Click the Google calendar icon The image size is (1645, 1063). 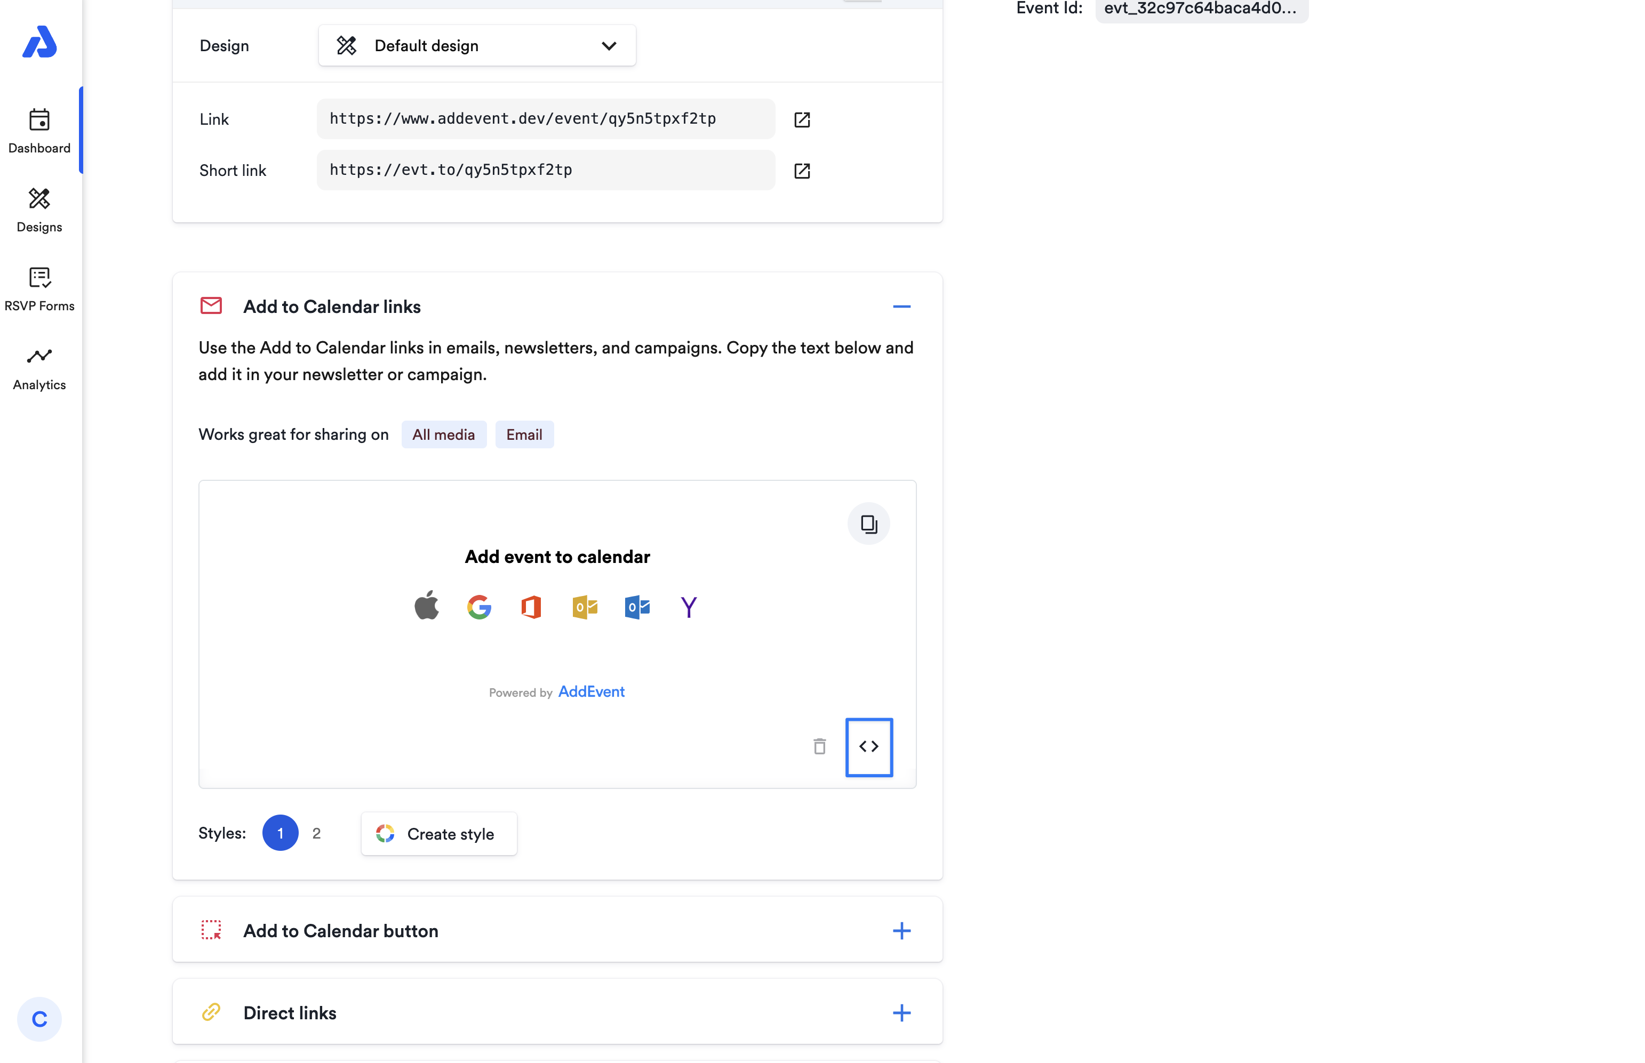click(478, 607)
